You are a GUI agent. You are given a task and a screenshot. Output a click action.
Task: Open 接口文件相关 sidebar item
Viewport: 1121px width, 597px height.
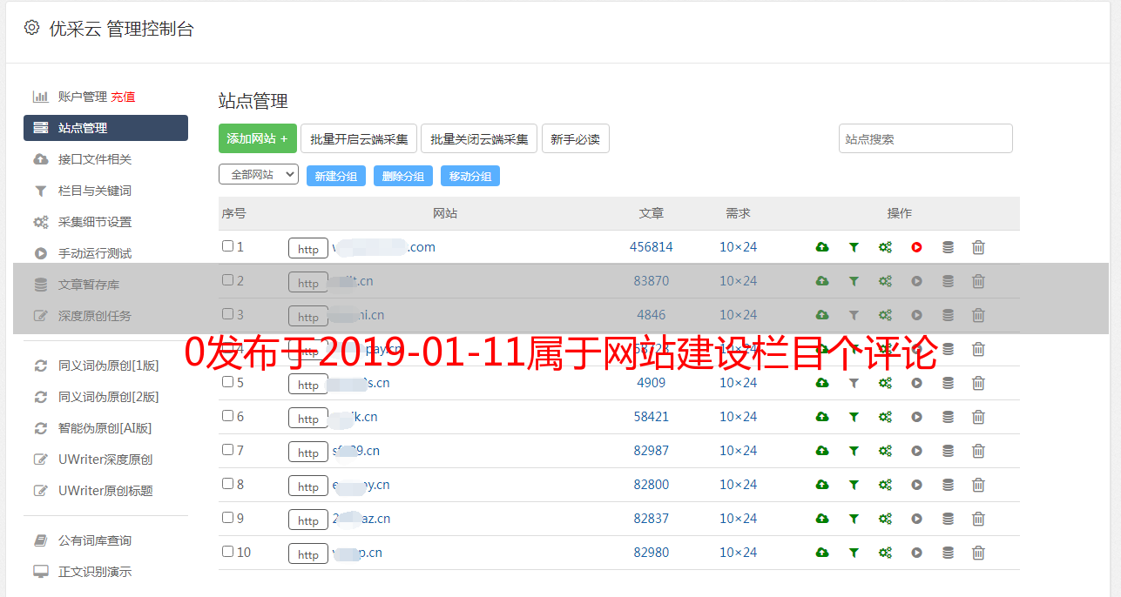[x=95, y=159]
